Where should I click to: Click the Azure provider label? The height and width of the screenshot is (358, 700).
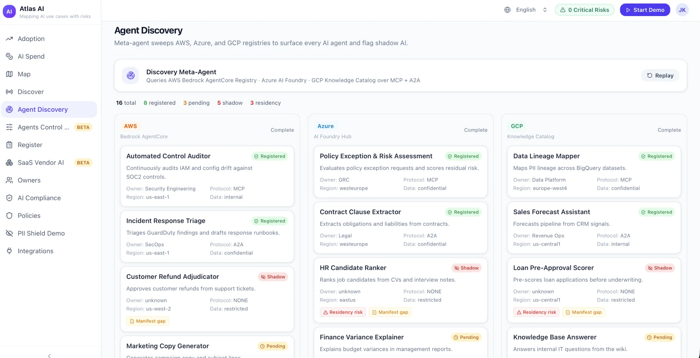(x=325, y=126)
